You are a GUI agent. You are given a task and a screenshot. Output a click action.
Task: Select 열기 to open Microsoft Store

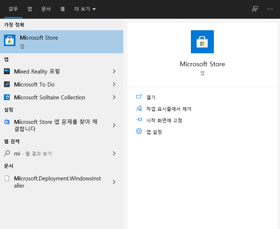tap(151, 97)
